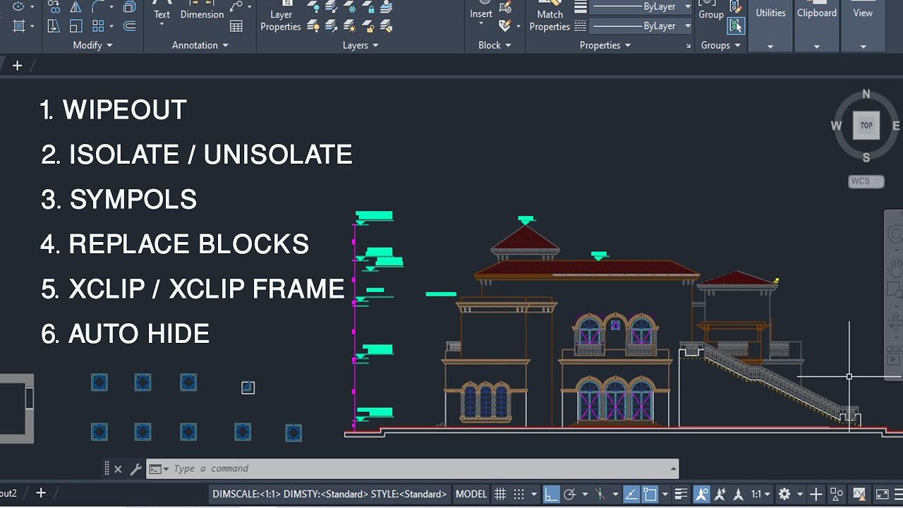Image resolution: width=903 pixels, height=508 pixels.
Task: Open the WCS coordinate system dropdown
Action: 866,181
